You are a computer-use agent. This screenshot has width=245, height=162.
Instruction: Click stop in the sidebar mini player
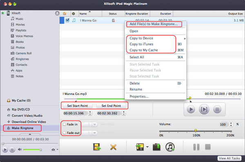tap(12, 150)
